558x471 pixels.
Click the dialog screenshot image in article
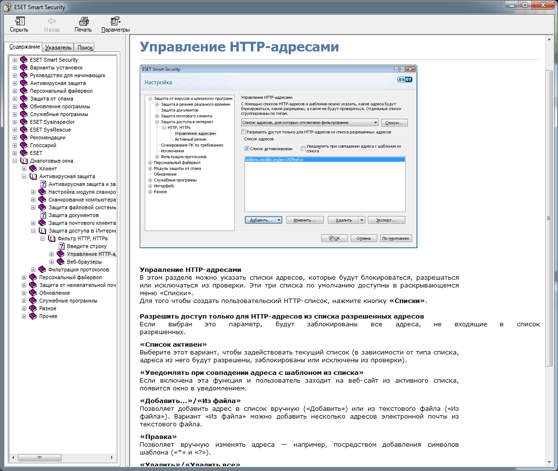coord(279,157)
